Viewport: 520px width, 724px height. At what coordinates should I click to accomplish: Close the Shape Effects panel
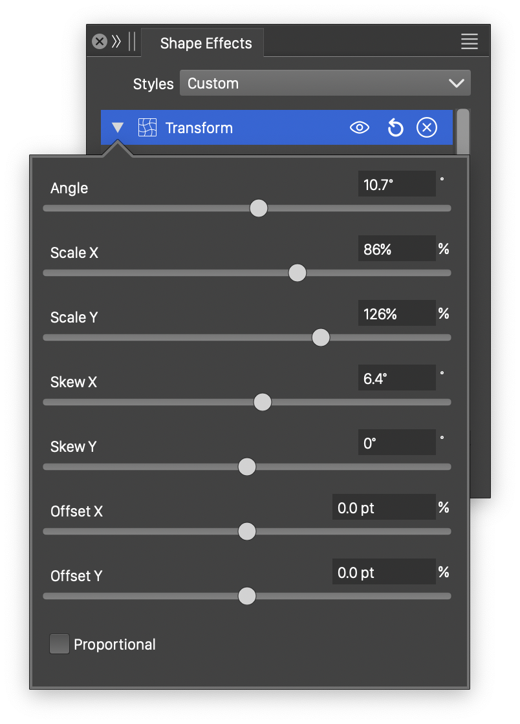(99, 42)
